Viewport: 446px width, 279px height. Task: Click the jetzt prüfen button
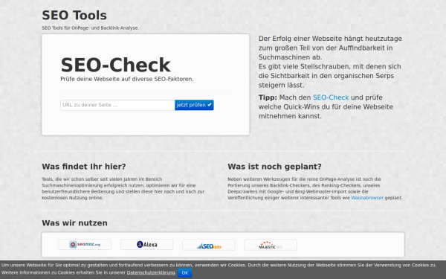(194, 105)
